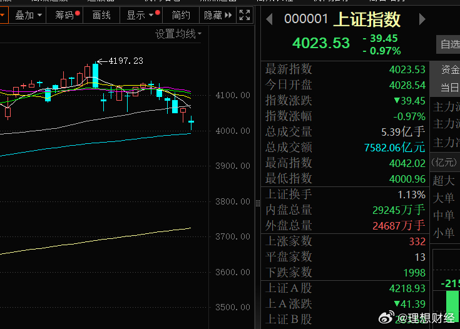Click 上涨家数 value 332

click(x=417, y=241)
